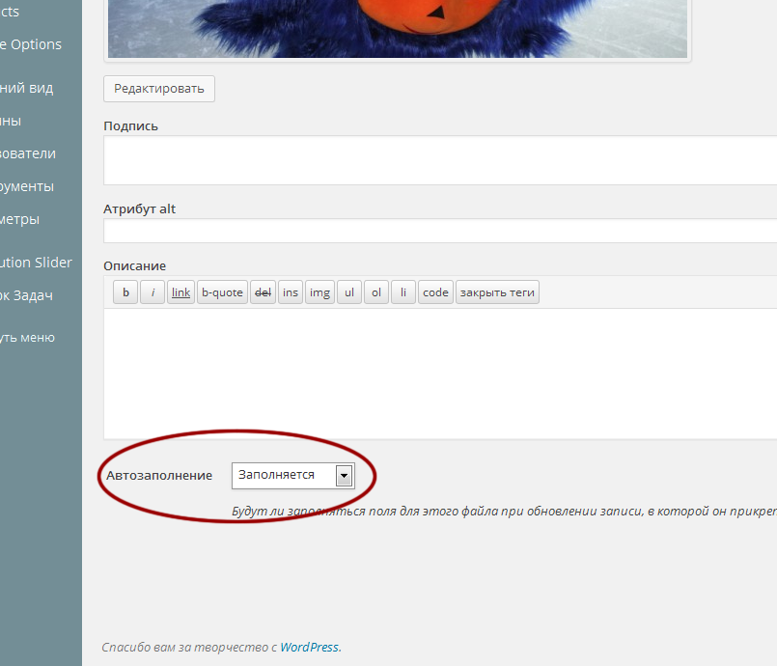Click the закрыть теги button
The height and width of the screenshot is (666, 777).
(497, 292)
